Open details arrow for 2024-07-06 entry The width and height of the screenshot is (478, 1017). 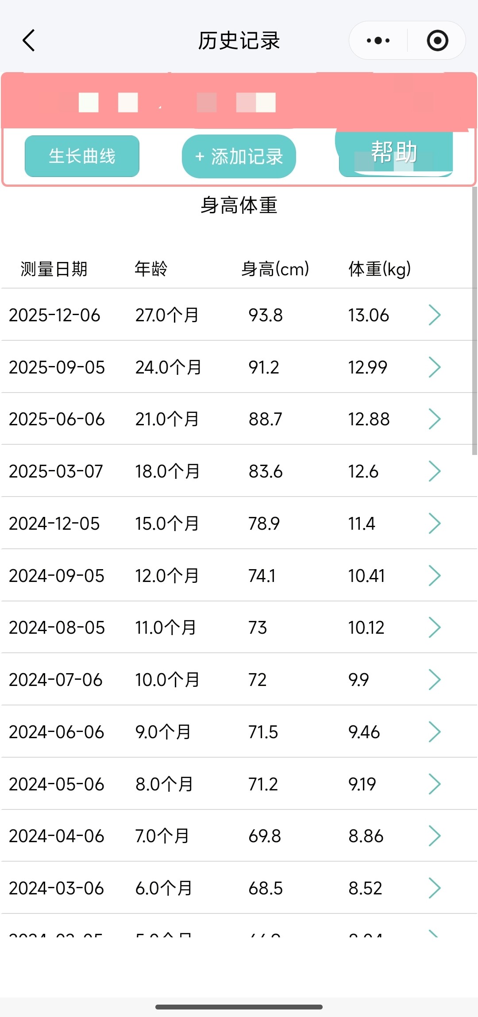click(x=435, y=680)
